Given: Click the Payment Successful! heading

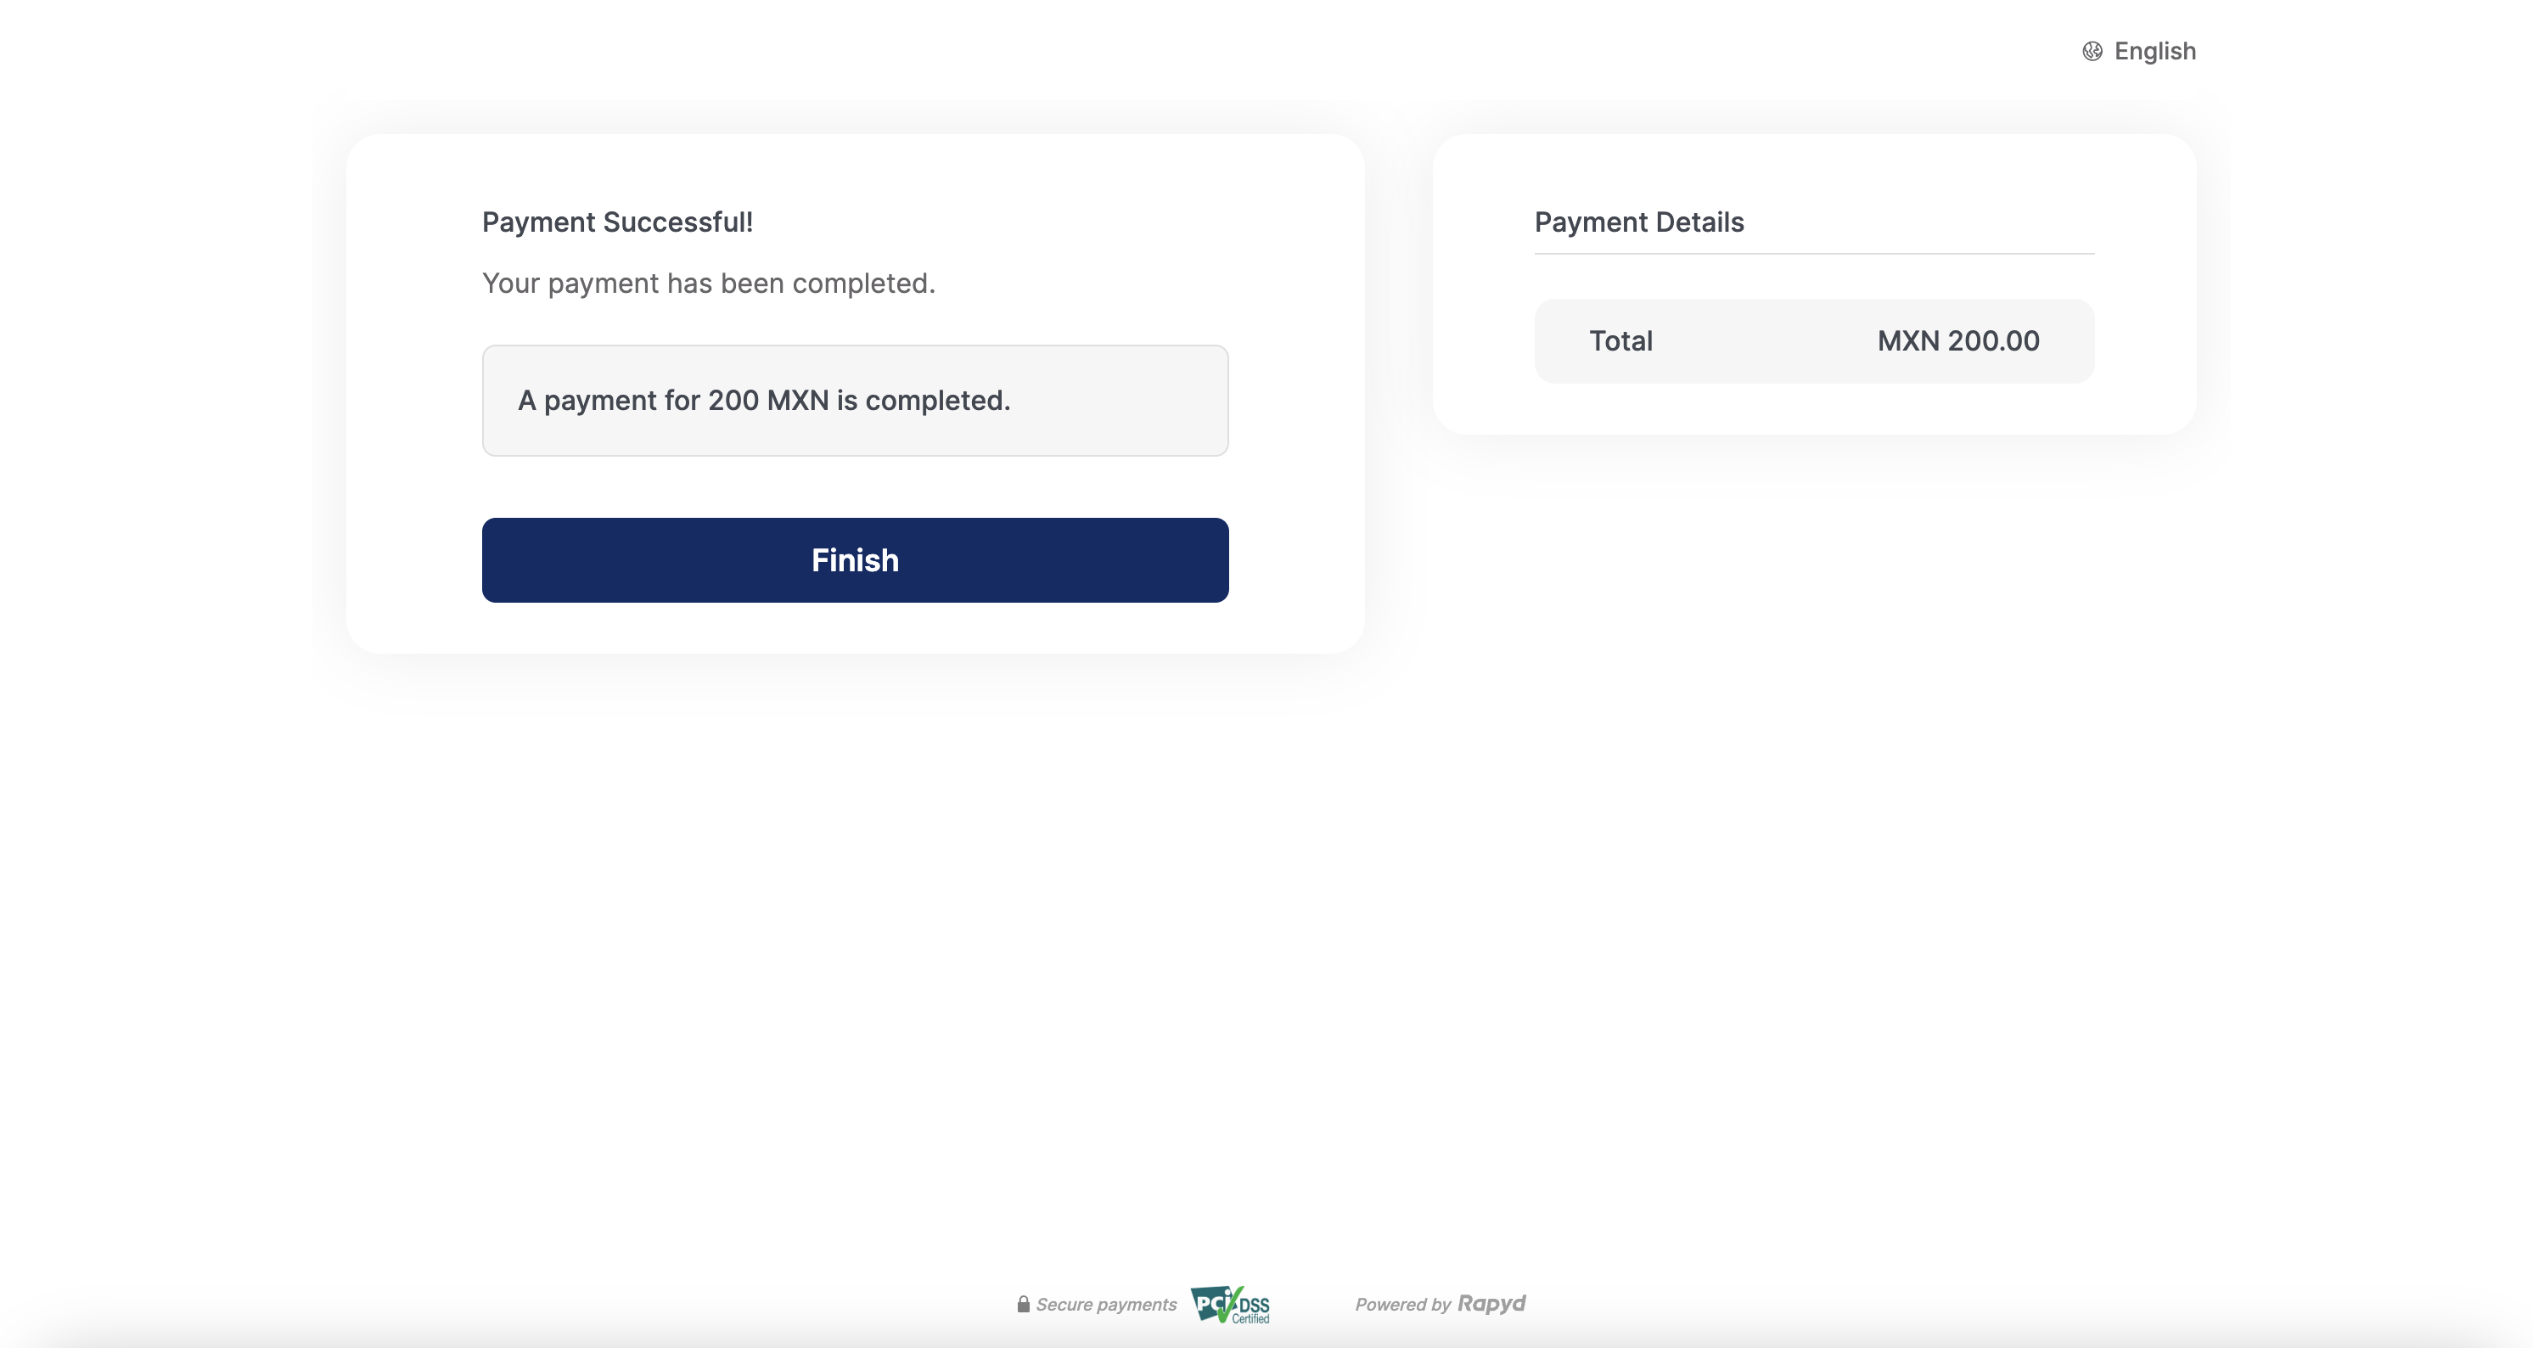Looking at the screenshot, I should pos(616,222).
